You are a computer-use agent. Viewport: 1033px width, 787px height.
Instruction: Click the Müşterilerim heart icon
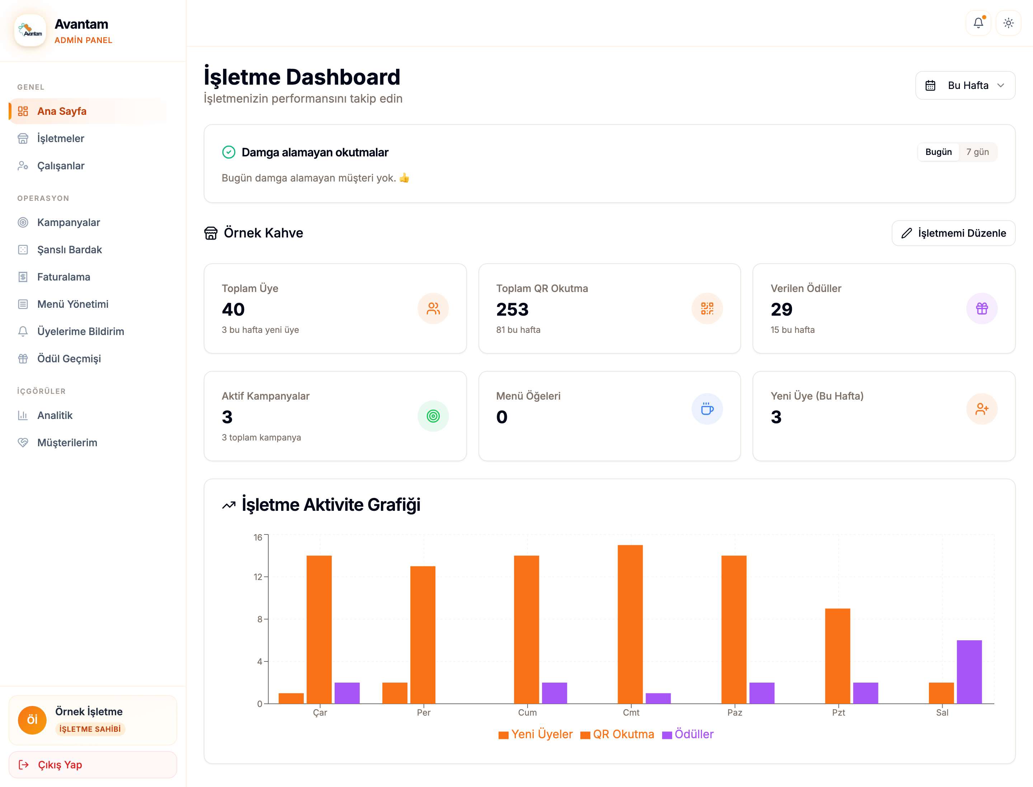tap(23, 443)
